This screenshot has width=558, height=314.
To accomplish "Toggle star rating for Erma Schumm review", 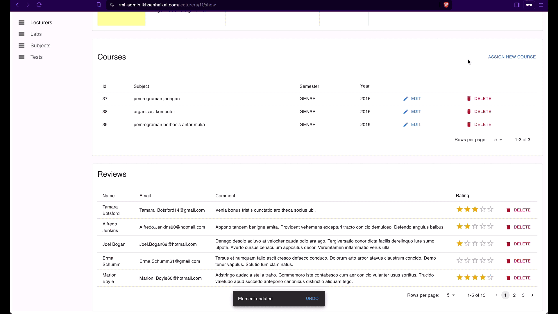I will (x=459, y=260).
